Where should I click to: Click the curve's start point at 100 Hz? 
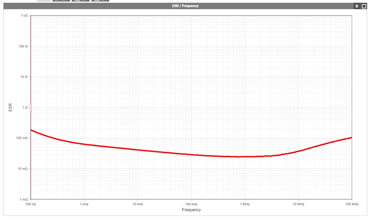pyautogui.click(x=31, y=130)
